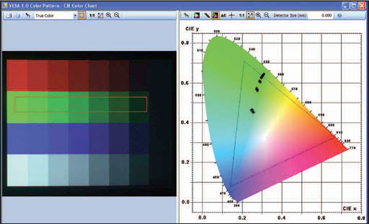Select the brush-shaped icon in the CIE toolbar

(207, 15)
